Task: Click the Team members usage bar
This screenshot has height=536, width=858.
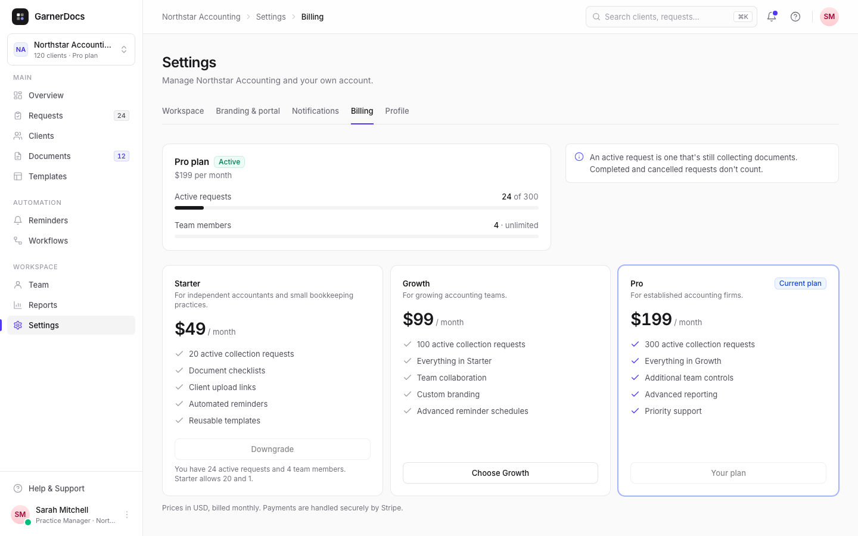Action: [x=356, y=236]
